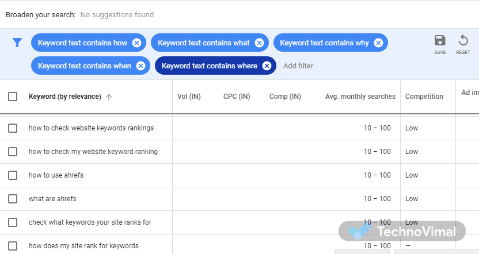Click 10 – 100 searches for 'what are ahrefs'
This screenshot has height=254, width=479.
(377, 199)
